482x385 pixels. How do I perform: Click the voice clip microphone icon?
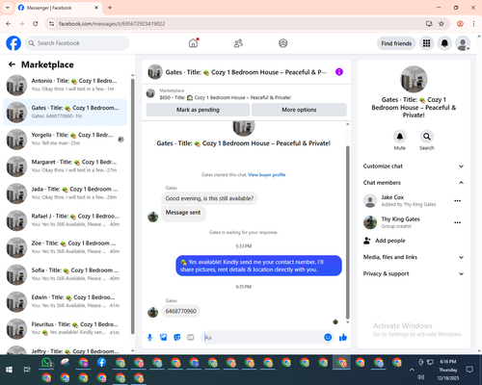point(149,337)
